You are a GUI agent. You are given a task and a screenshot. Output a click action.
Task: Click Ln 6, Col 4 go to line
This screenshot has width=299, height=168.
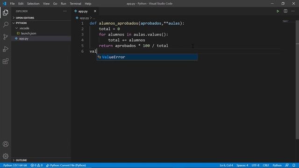pyautogui.click(x=226, y=165)
